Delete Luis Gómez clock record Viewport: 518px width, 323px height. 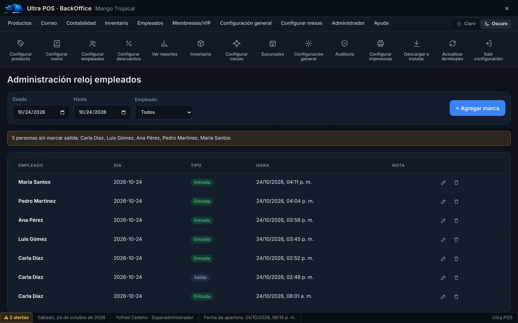[x=456, y=240]
